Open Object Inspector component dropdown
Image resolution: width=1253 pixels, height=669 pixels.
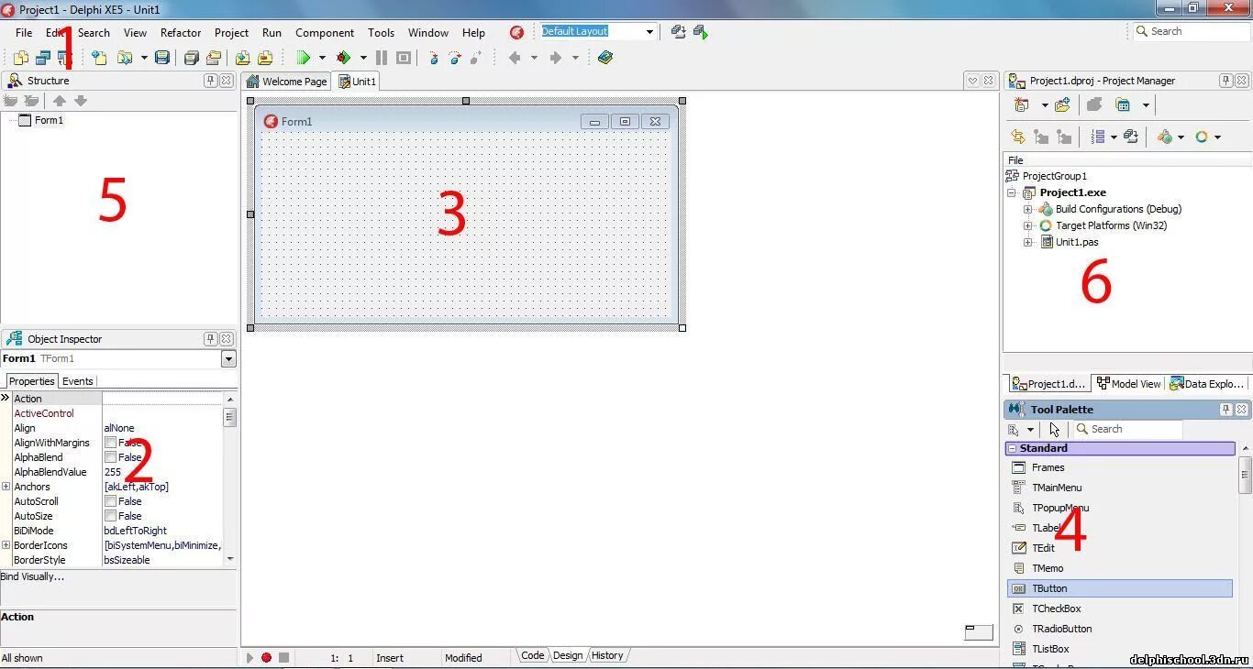click(228, 359)
